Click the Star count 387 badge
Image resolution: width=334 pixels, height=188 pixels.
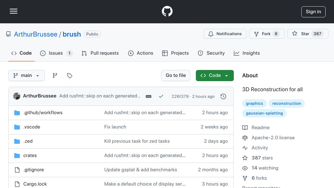317,34
